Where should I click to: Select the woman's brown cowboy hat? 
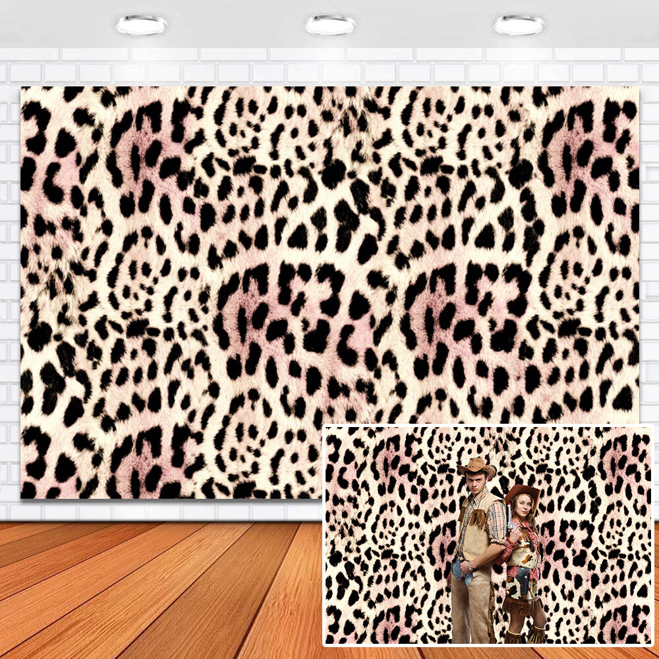(x=523, y=492)
